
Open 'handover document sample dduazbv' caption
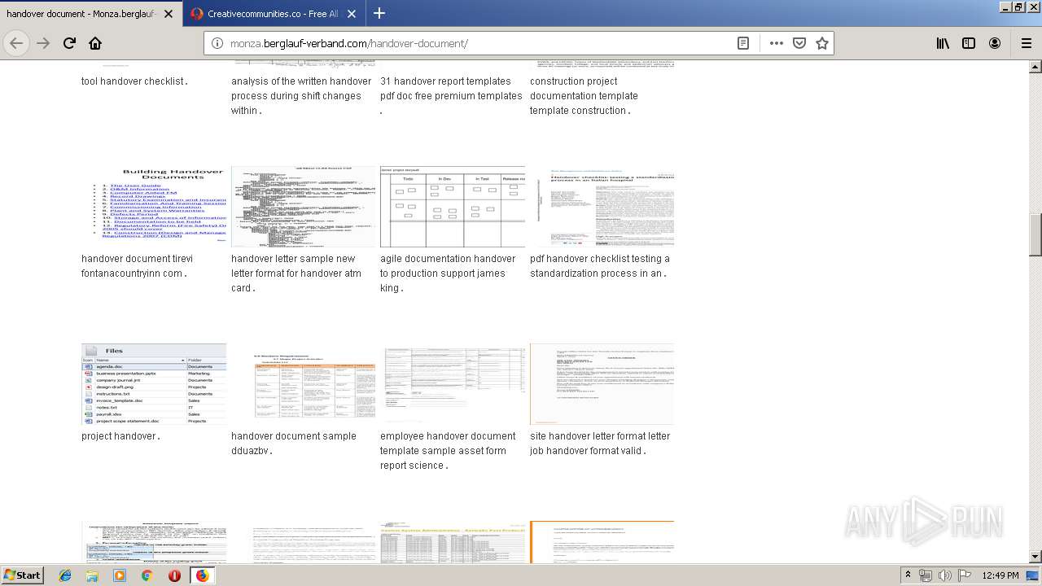tap(294, 444)
